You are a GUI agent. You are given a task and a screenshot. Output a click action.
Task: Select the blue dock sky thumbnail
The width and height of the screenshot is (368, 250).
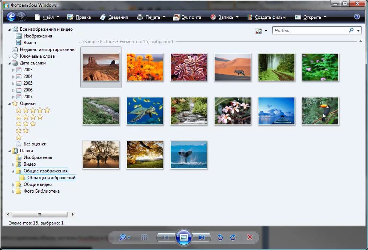click(x=276, y=111)
